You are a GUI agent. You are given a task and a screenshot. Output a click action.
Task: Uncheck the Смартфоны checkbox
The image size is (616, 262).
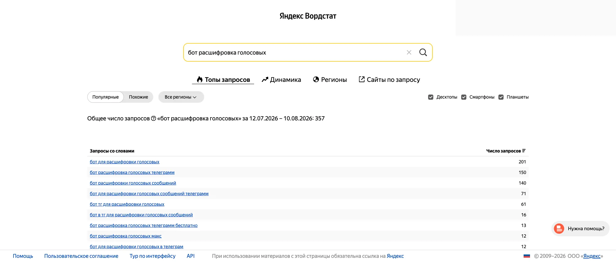click(x=464, y=97)
